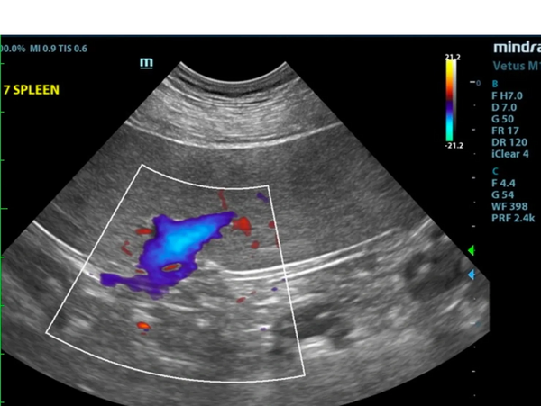Select the PRF 2.4k parameter
Screen dimensions: 541x406
(x=514, y=220)
